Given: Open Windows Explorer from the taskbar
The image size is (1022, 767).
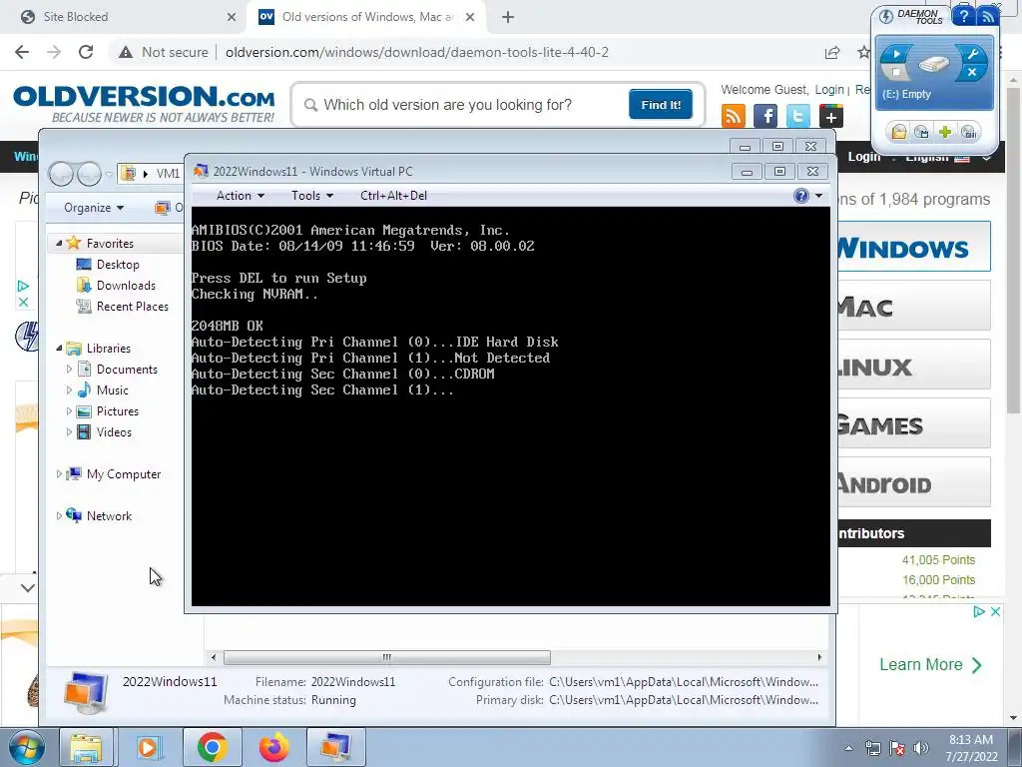Looking at the screenshot, I should coord(87,747).
